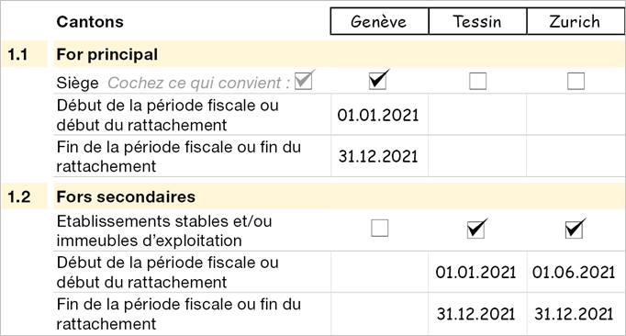Select the Genève canton header field
The image size is (626, 336).
tap(379, 21)
